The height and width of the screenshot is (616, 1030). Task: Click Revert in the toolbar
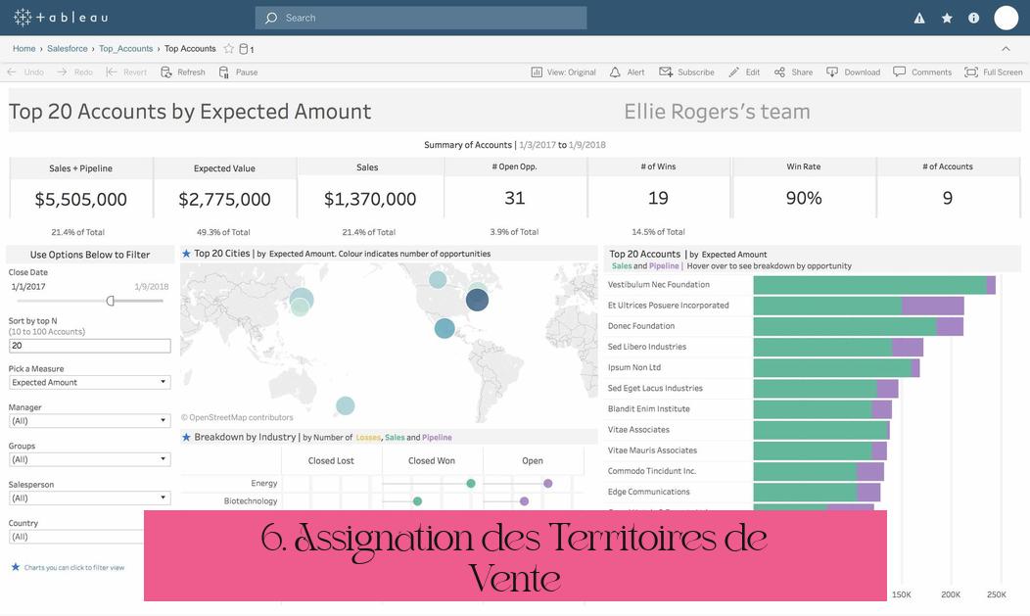(126, 72)
